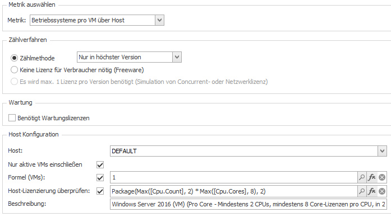Viewport: 391px width, 217px height.
Task: Toggle the Formel (VMs) checkbox
Action: pos(100,177)
